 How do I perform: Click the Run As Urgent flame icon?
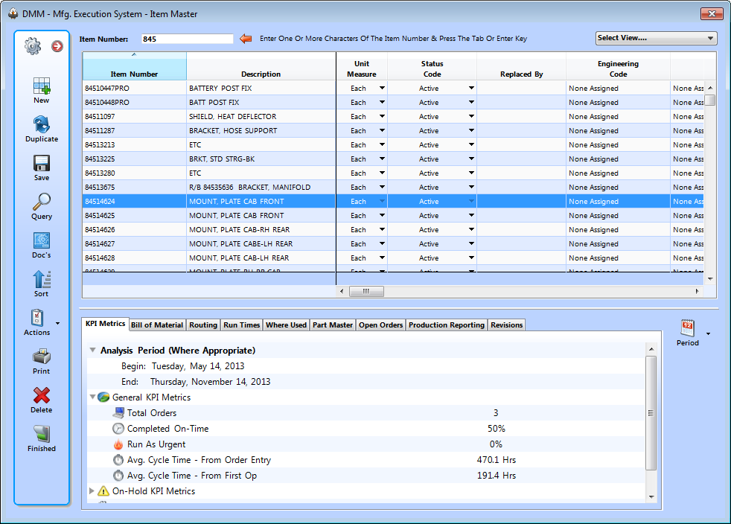(x=118, y=444)
